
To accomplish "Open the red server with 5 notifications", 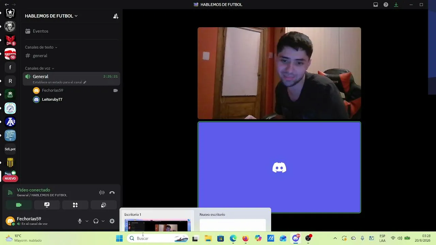I will [10, 40].
